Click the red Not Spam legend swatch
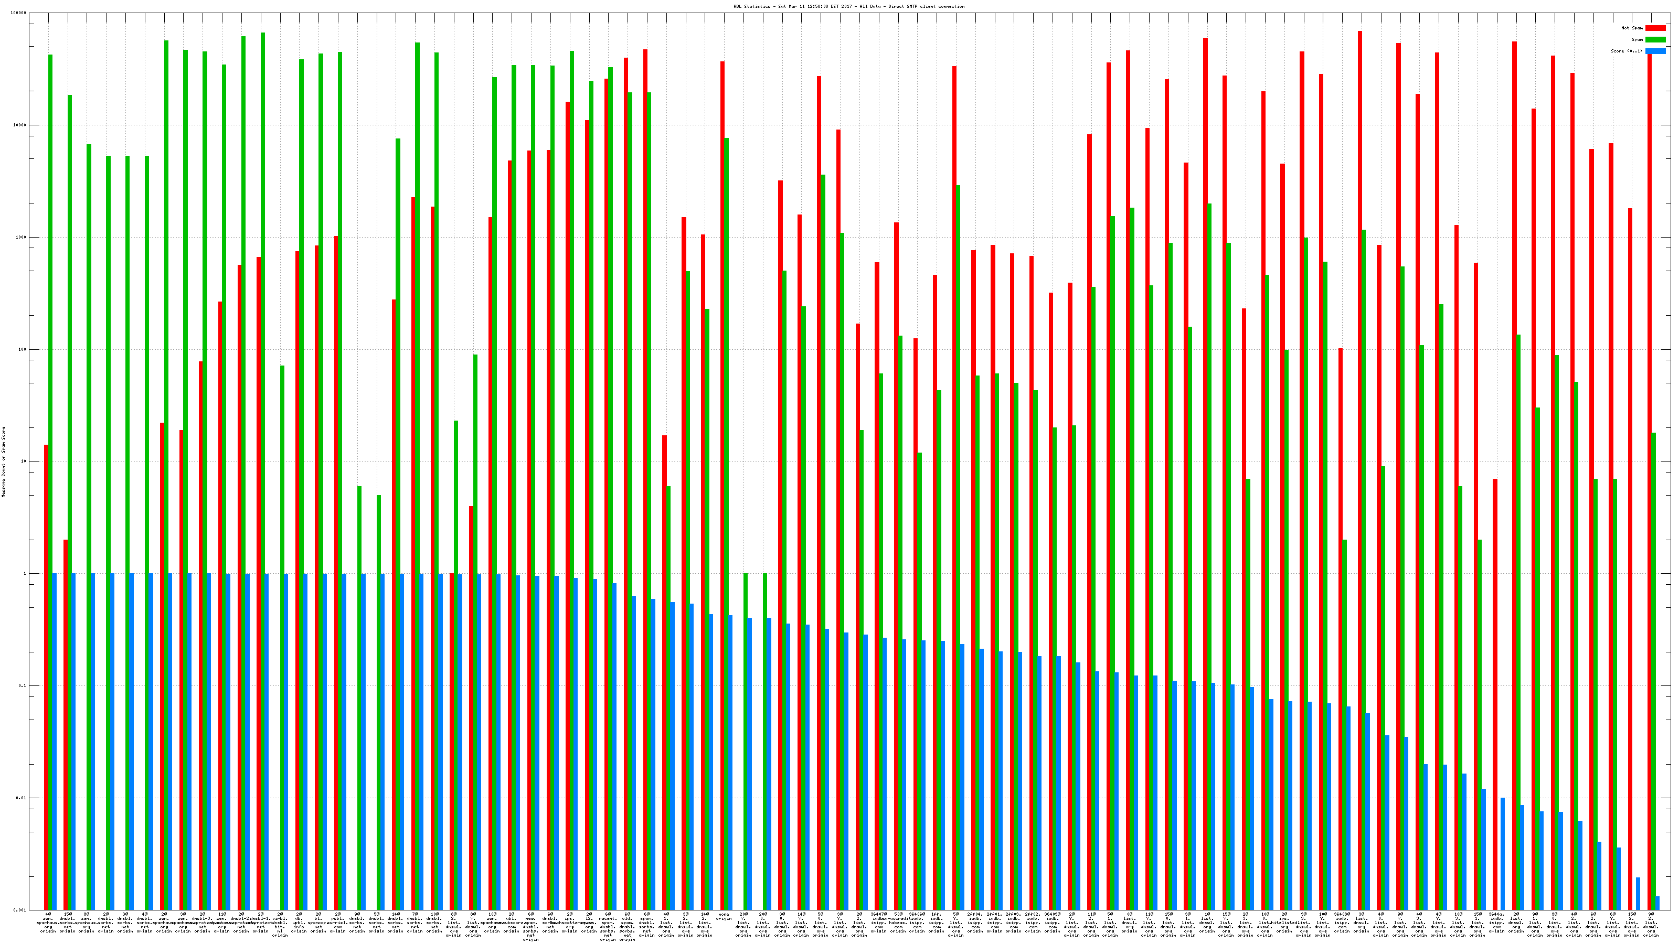1679x944 pixels. pyautogui.click(x=1655, y=28)
